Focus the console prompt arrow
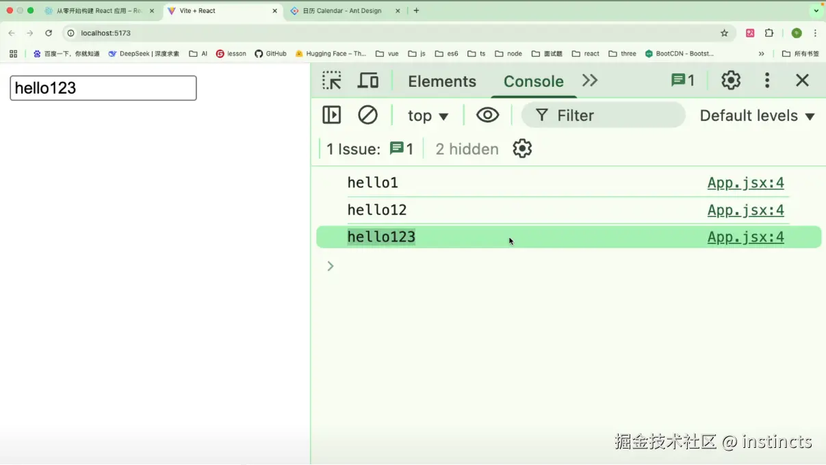Image resolution: width=826 pixels, height=465 pixels. (x=331, y=266)
